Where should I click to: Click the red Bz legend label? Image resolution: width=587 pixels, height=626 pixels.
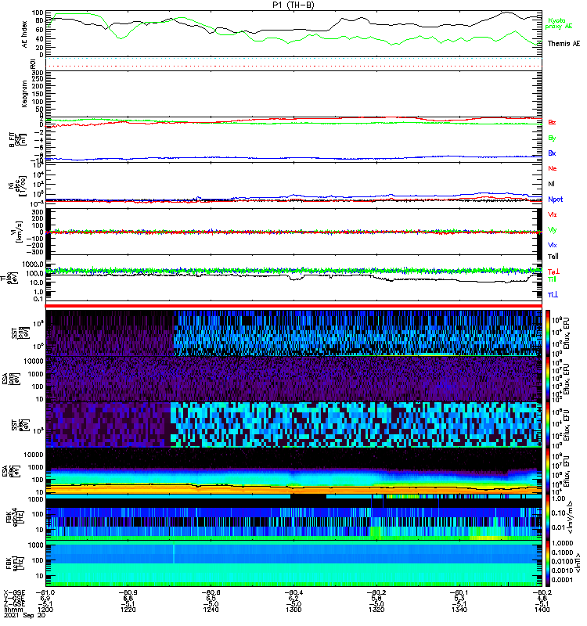pyautogui.click(x=552, y=123)
